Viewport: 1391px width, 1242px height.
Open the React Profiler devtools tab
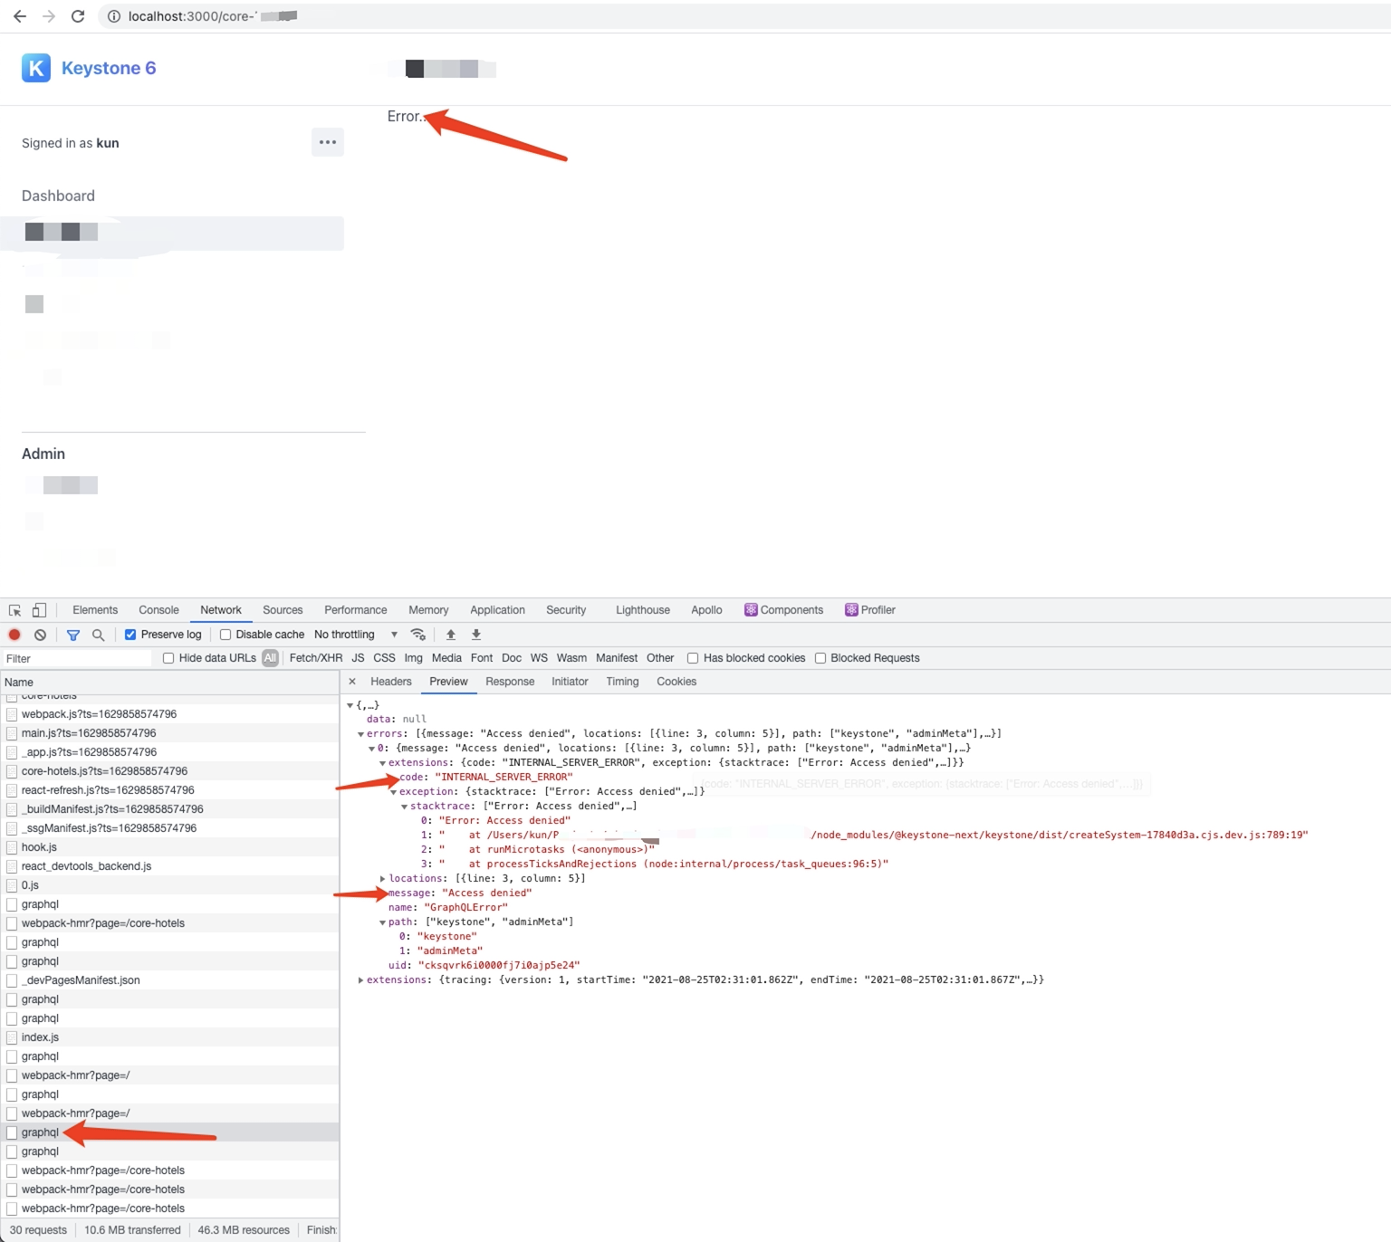[x=870, y=610]
